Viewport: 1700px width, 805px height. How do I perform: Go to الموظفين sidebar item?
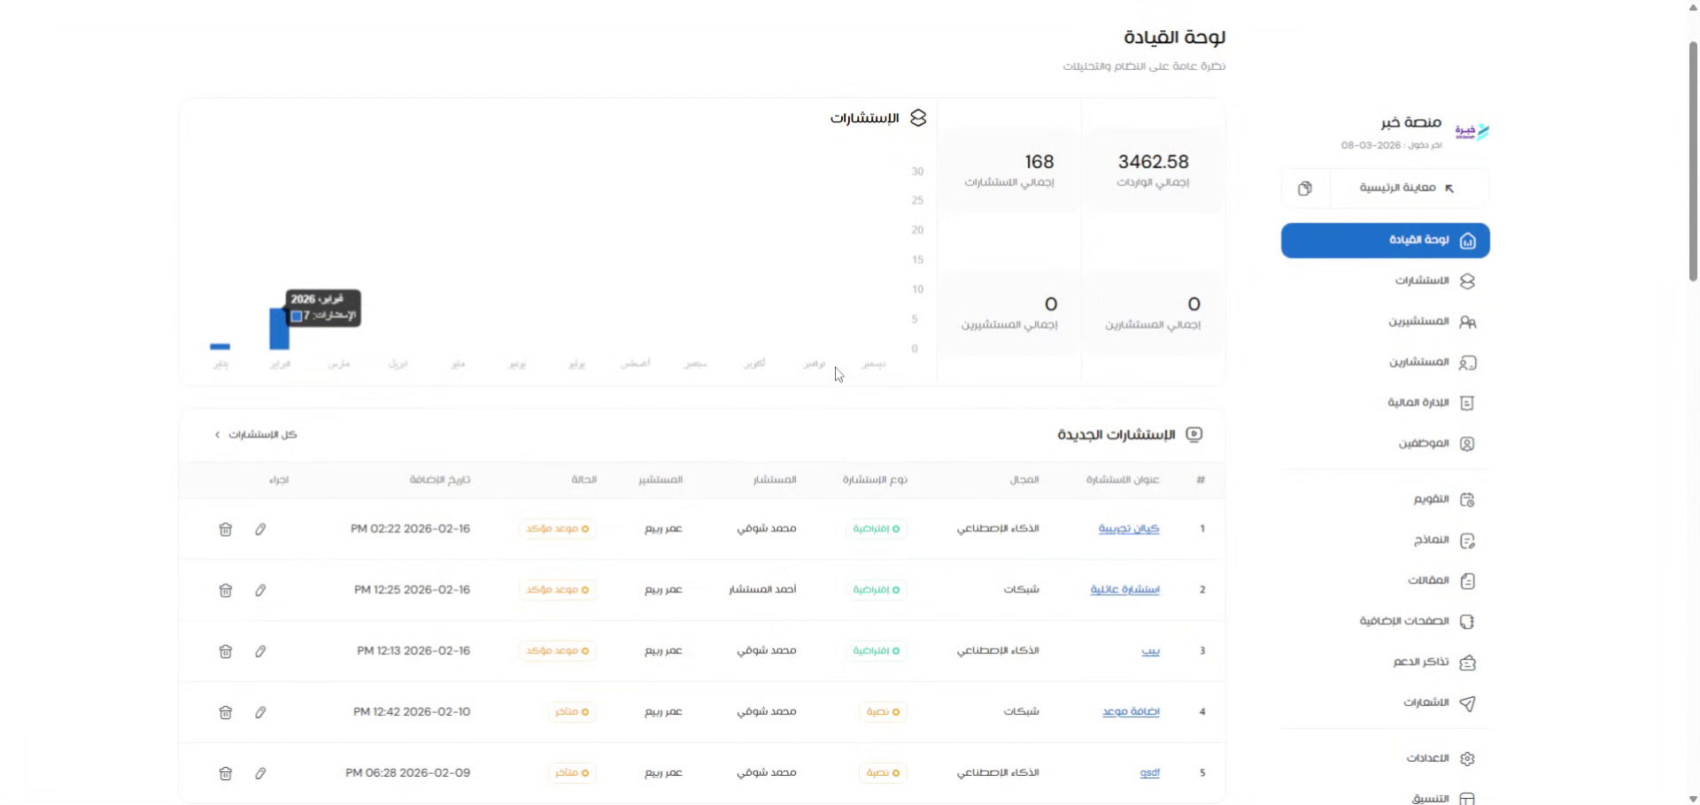click(x=1423, y=444)
